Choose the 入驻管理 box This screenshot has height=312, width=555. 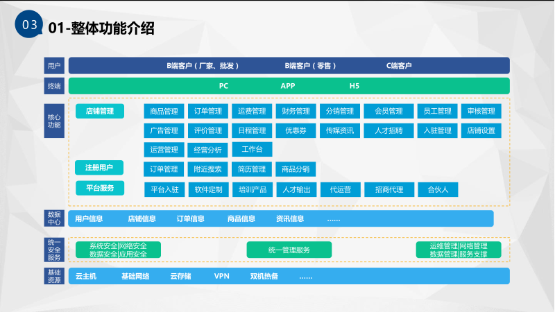(x=438, y=130)
